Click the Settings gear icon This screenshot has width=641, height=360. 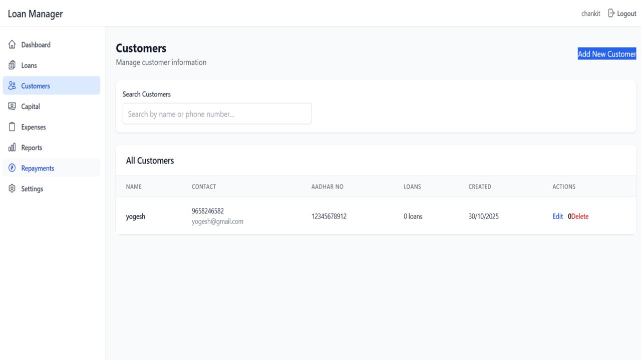[x=12, y=188]
